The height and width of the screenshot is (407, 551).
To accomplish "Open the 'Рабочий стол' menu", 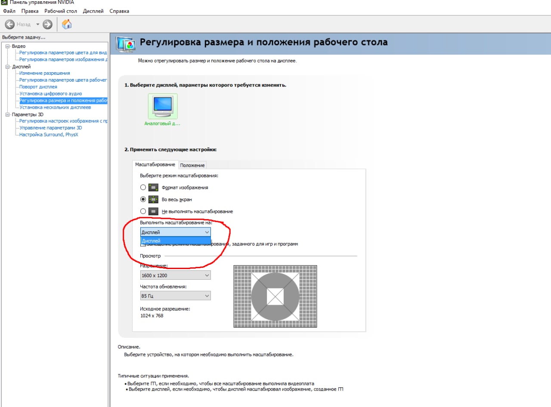I will pos(61,11).
